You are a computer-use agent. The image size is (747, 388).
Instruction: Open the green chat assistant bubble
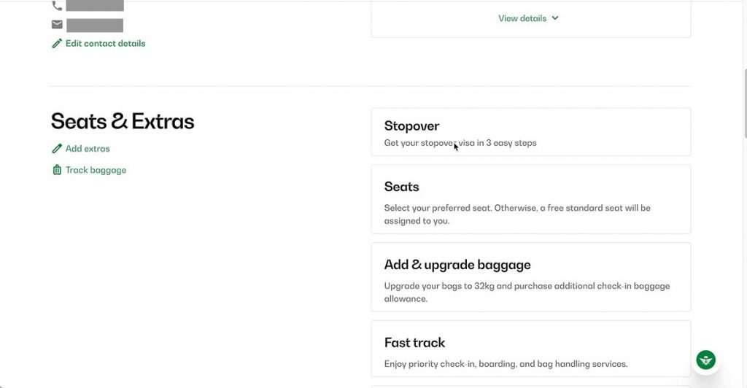[705, 360]
